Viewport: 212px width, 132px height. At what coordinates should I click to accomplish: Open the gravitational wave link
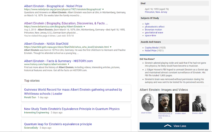154,32
